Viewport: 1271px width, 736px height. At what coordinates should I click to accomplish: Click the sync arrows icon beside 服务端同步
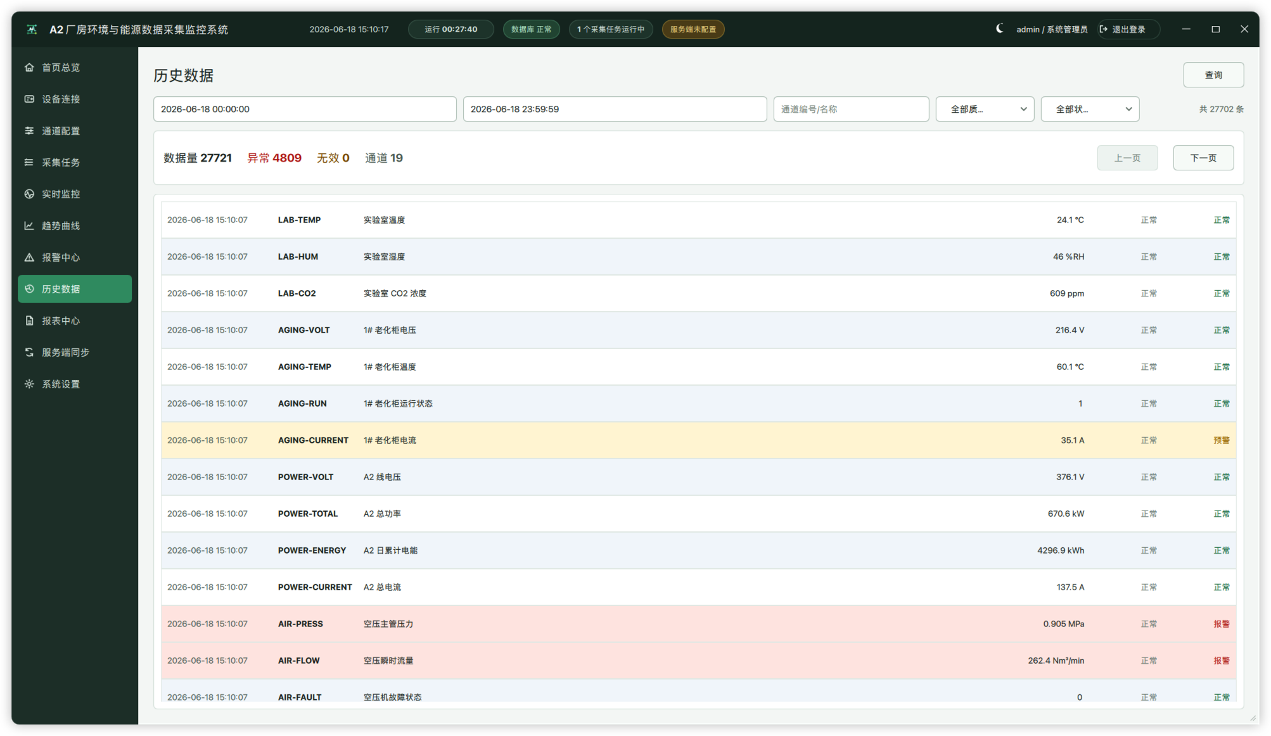29,352
